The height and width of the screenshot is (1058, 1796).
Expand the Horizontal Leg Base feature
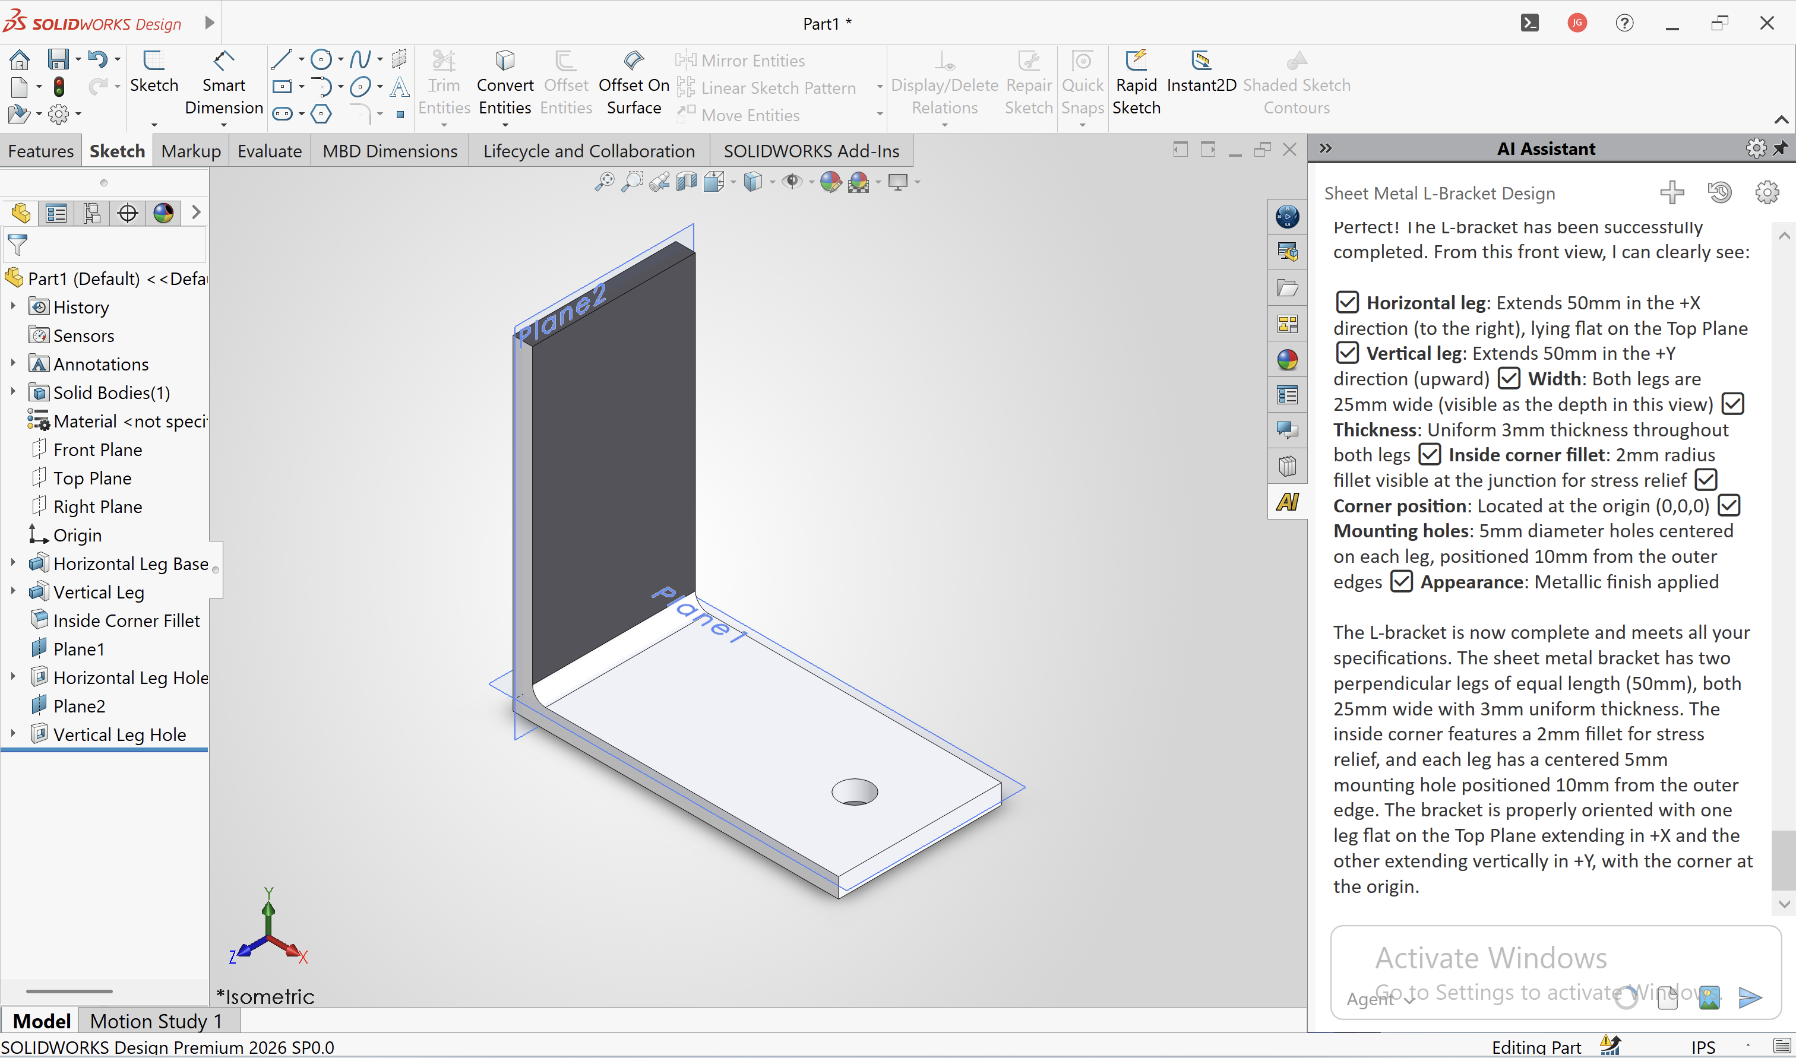tap(13, 563)
